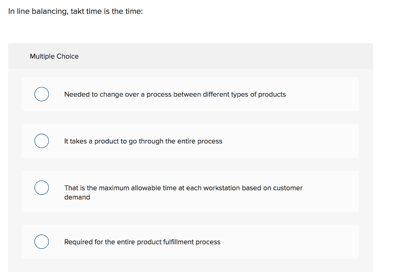
Task: Select the first answer radio button
Action: coord(42,94)
